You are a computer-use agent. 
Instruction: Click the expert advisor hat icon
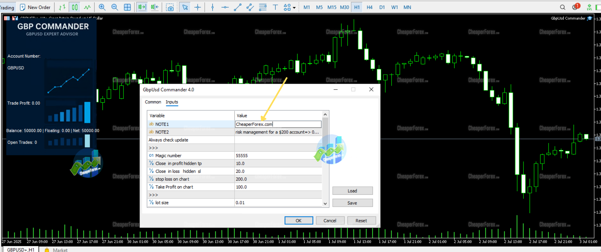click(590, 18)
